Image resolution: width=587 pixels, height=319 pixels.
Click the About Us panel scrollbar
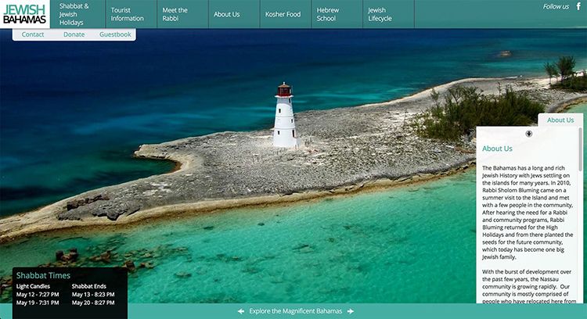[x=580, y=149]
